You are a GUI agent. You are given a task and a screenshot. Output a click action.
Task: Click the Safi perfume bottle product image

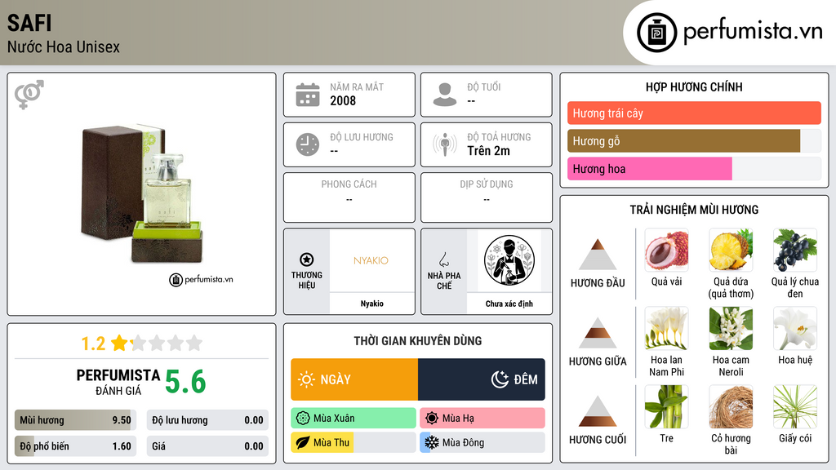pos(142,194)
